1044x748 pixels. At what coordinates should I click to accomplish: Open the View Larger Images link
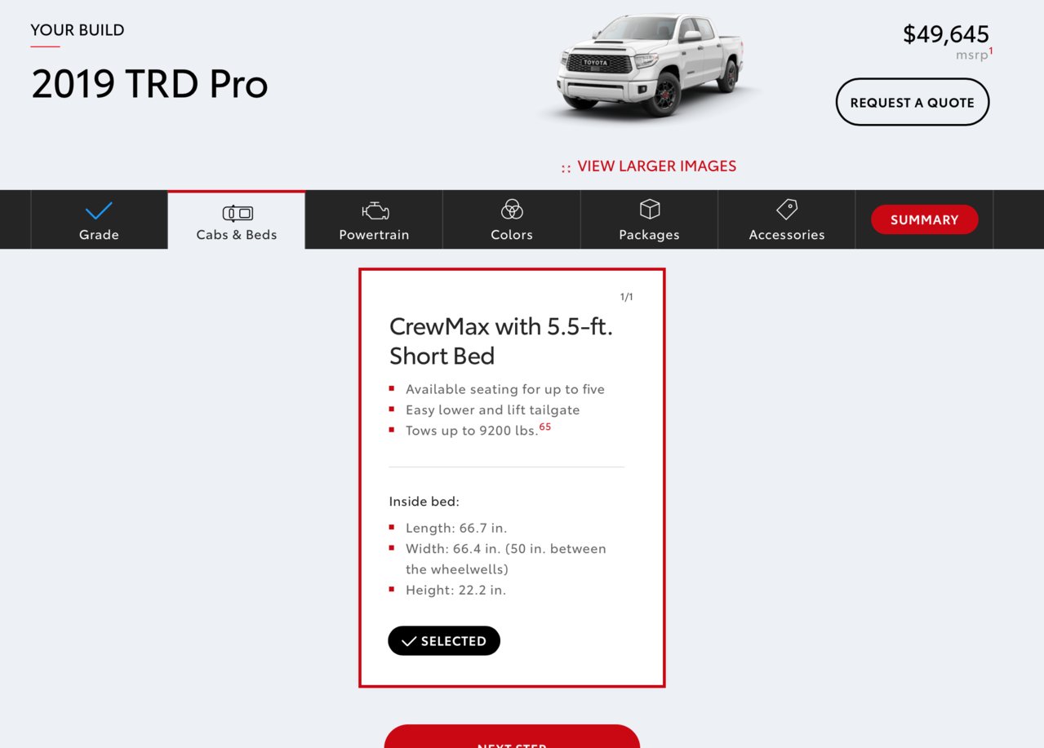(649, 166)
